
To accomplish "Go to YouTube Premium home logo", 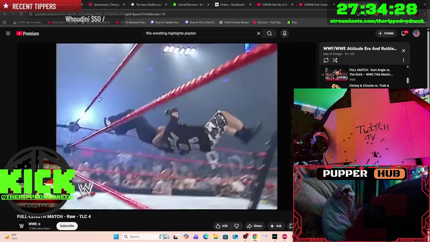I will coord(28,33).
